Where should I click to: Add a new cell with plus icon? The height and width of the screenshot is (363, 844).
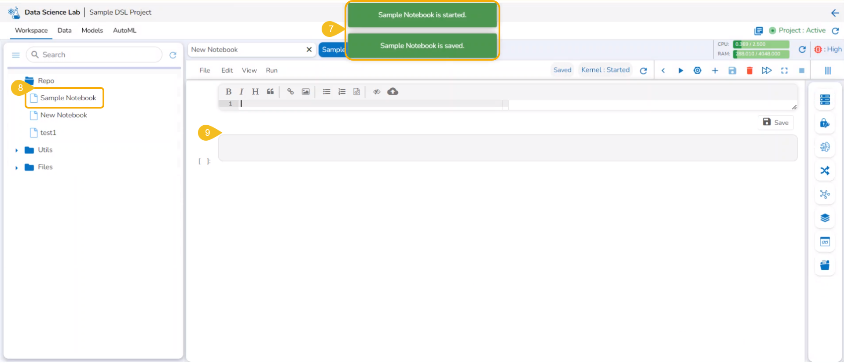point(715,71)
